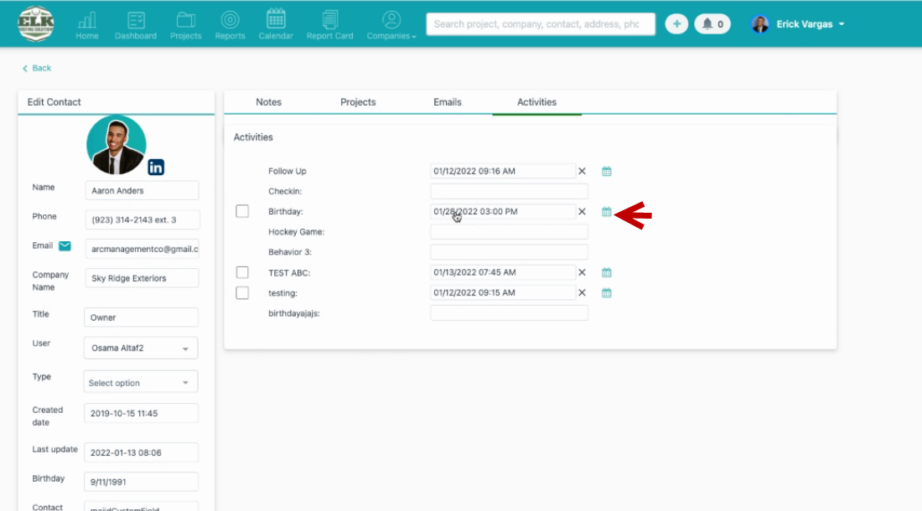This screenshot has width=922, height=511.
Task: Open the LinkedIn icon on profile
Action: (x=156, y=168)
